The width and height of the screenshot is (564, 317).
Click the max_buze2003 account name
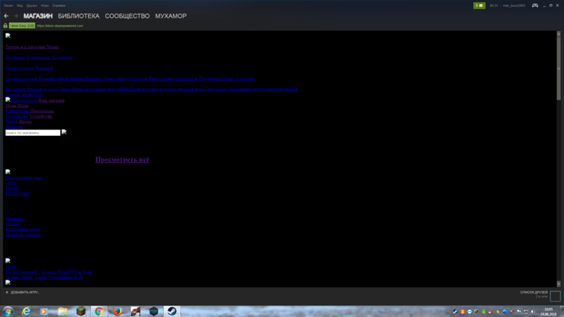[x=514, y=6]
